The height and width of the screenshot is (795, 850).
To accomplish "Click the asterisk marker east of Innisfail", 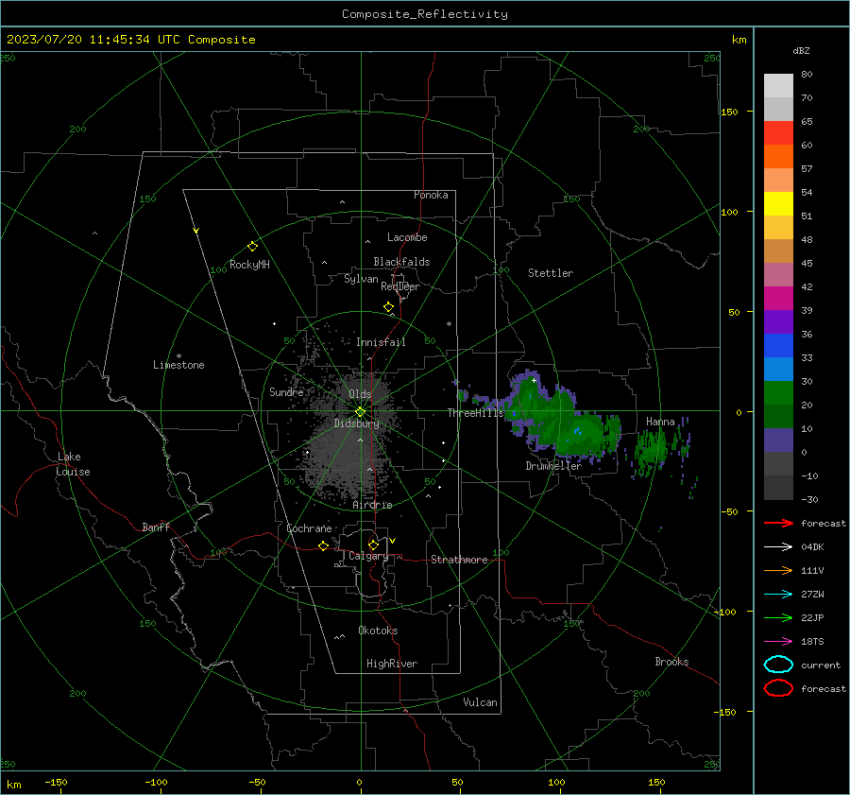I will tap(449, 324).
